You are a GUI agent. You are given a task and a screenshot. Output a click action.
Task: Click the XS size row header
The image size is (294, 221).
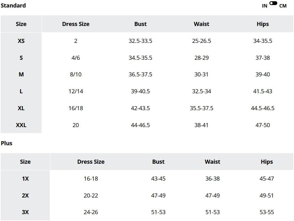coord(21,41)
